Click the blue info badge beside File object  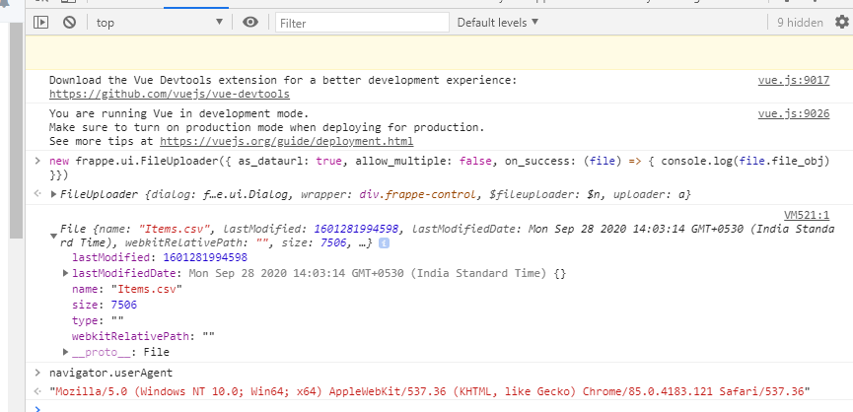point(384,242)
